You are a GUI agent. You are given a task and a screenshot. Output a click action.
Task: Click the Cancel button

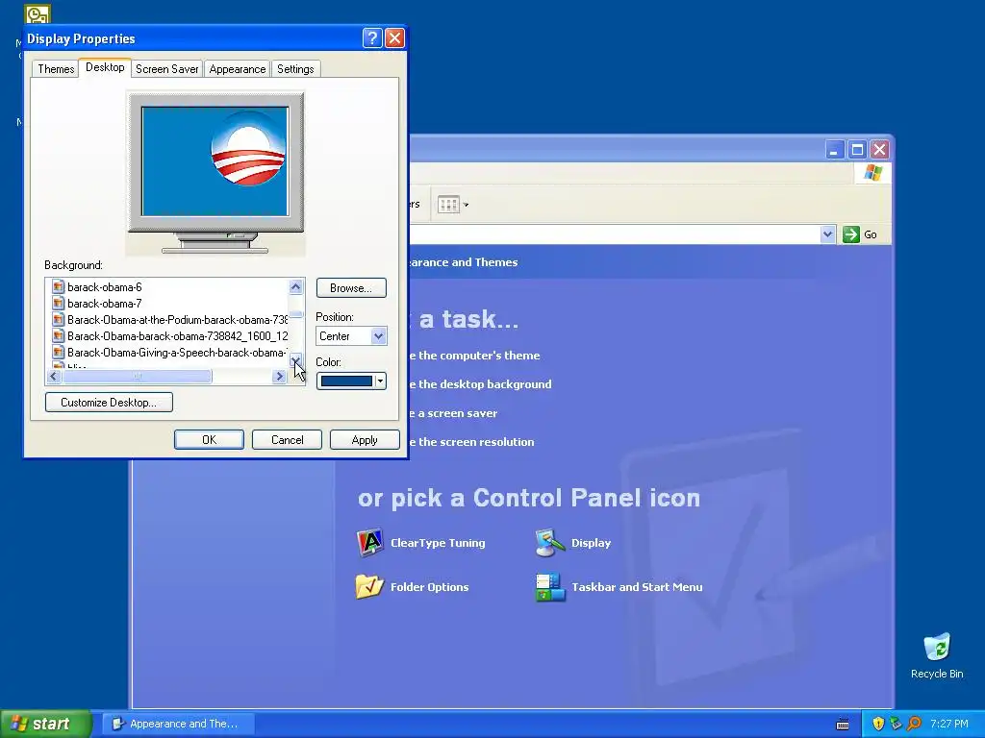[287, 440]
